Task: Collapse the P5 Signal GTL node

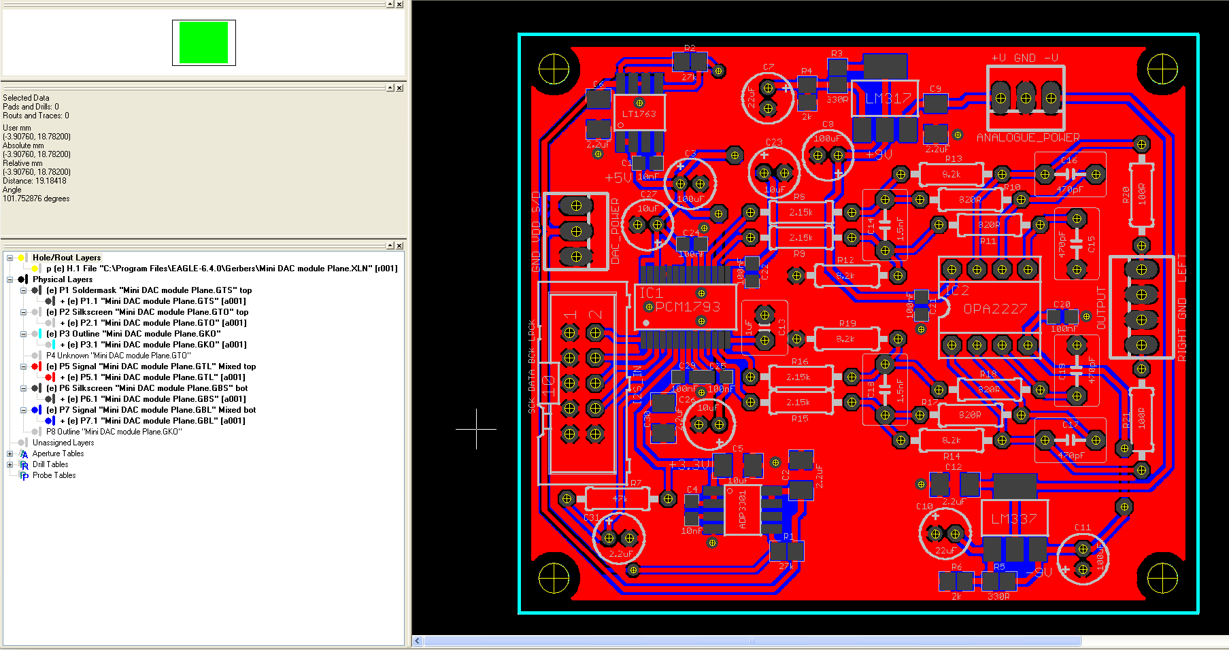Action: click(23, 366)
